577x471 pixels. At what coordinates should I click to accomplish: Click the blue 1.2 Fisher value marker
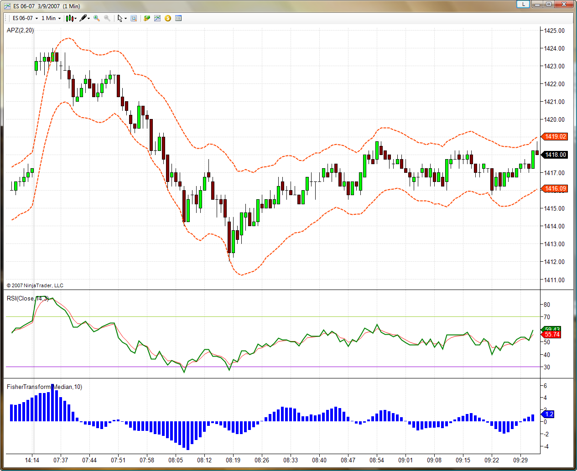[549, 414]
